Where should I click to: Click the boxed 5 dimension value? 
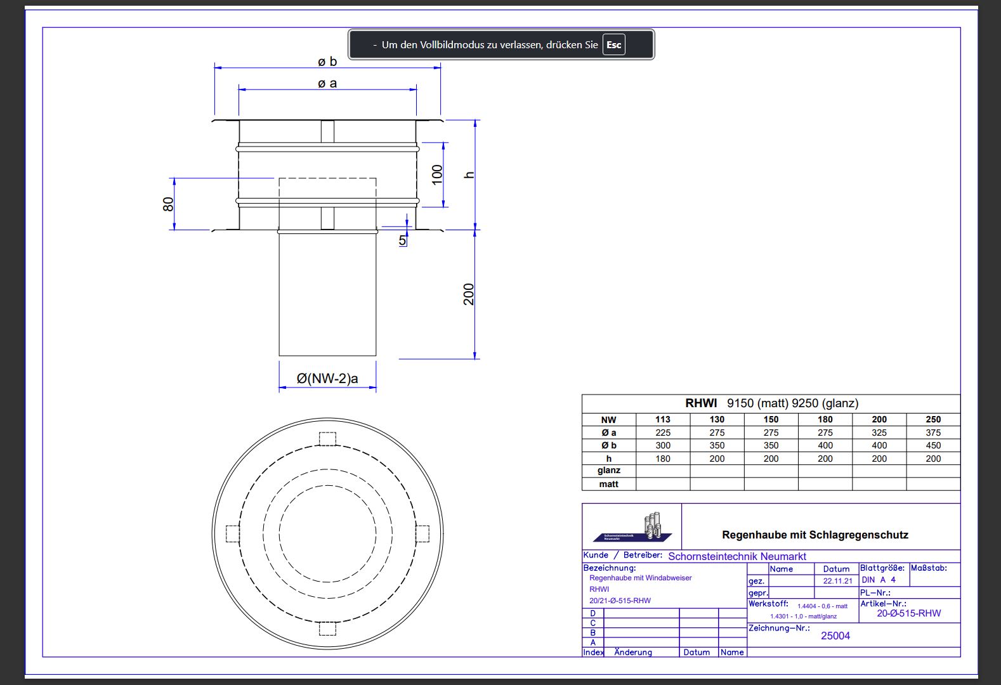pyautogui.click(x=403, y=240)
